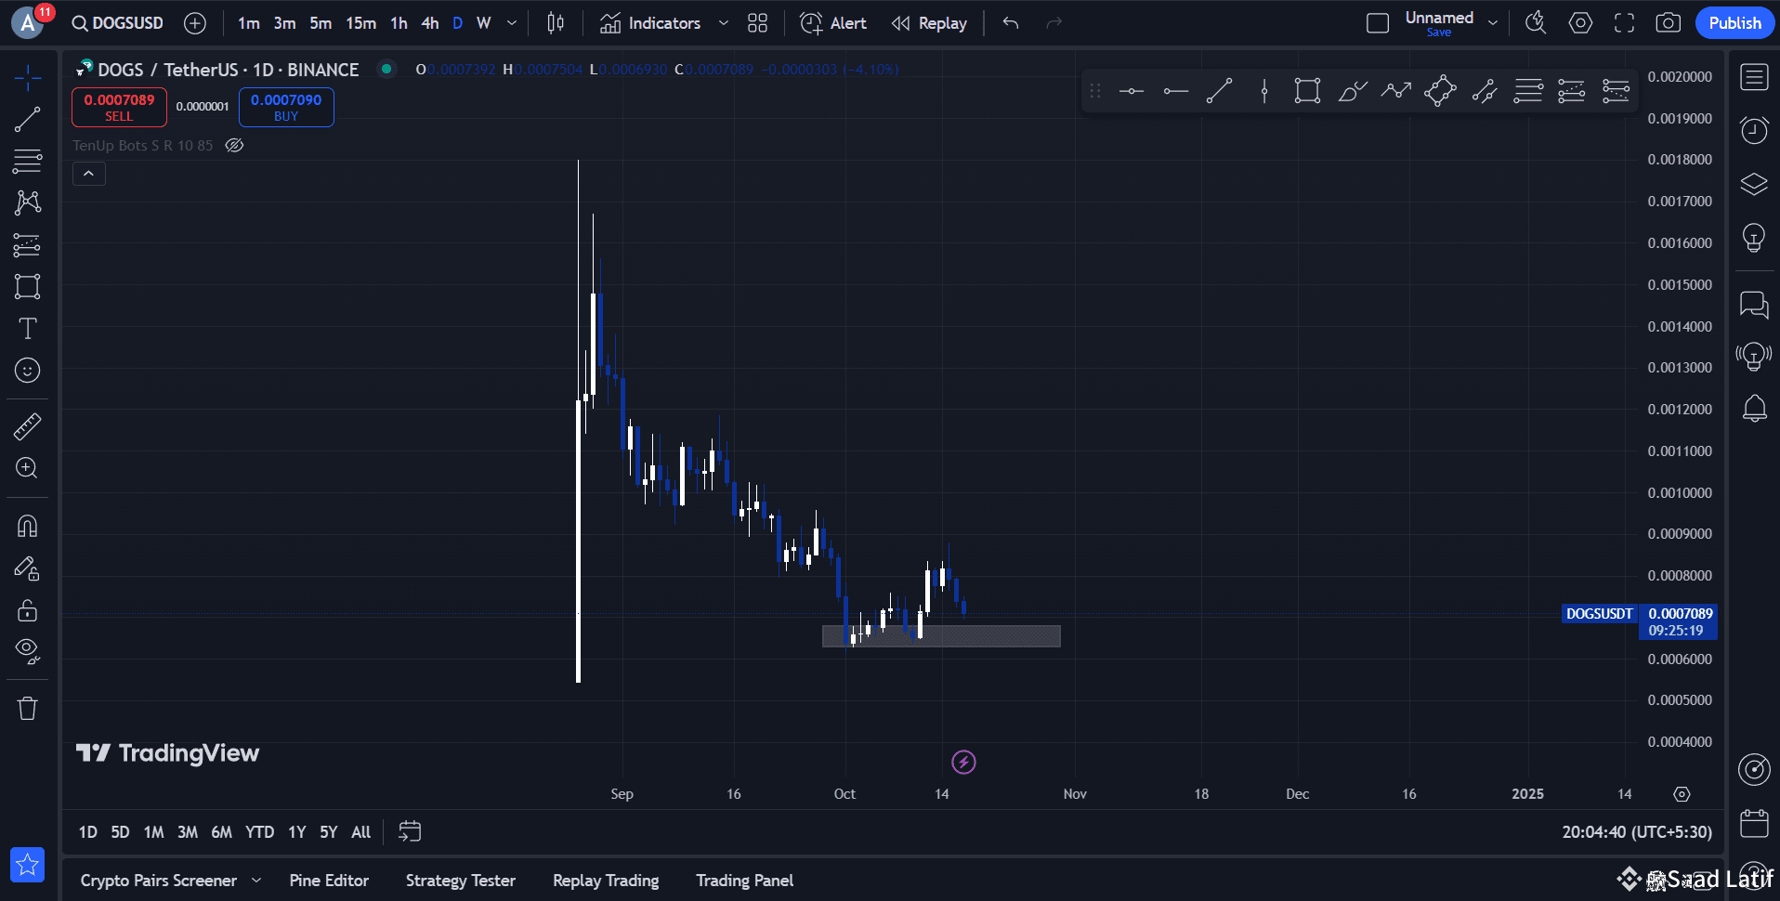Open the Indicators dialog

(x=650, y=23)
